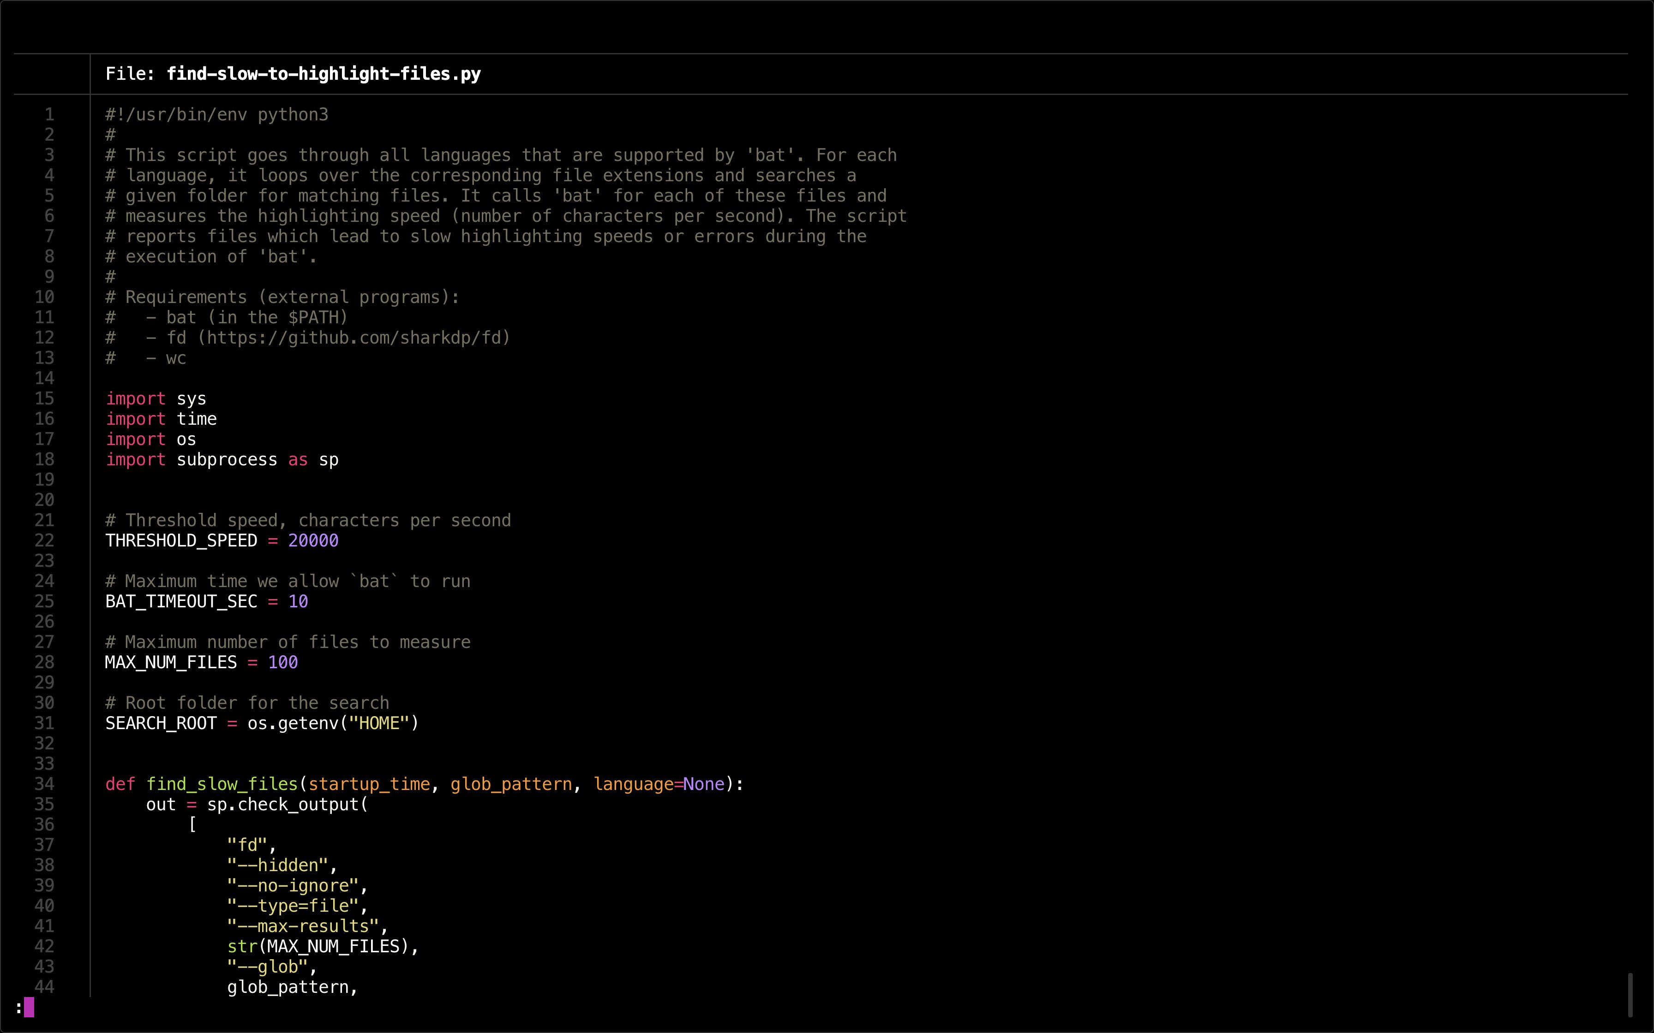Click the sp.check_output call

(x=283, y=804)
